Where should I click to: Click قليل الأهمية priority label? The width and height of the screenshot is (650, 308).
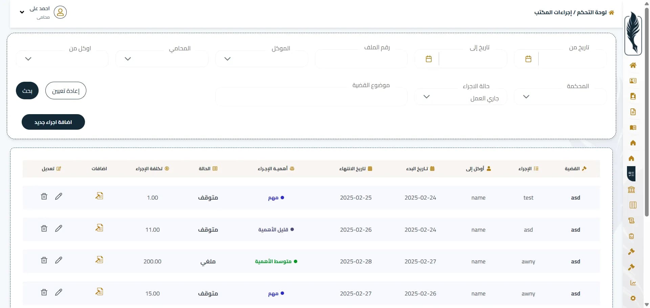click(276, 230)
